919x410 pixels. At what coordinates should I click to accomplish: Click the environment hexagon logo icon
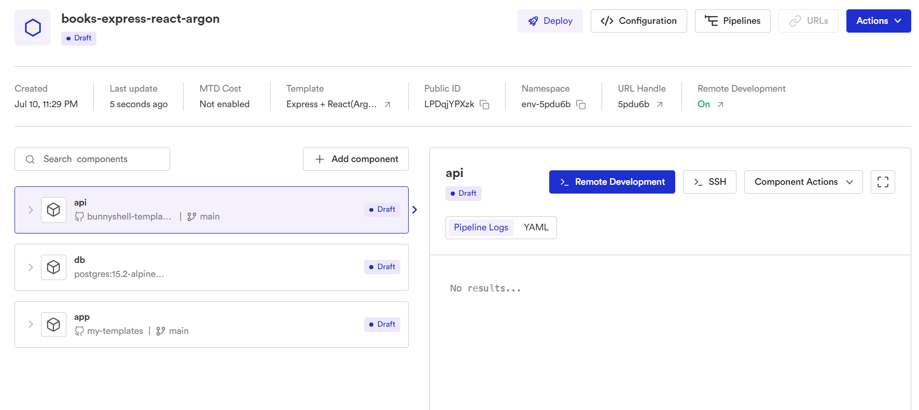[x=33, y=27]
